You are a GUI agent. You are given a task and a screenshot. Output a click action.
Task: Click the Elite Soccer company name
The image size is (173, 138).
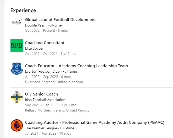34,49
